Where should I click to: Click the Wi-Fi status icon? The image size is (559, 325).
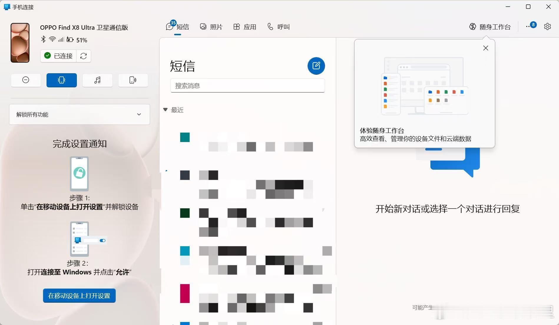click(x=52, y=39)
